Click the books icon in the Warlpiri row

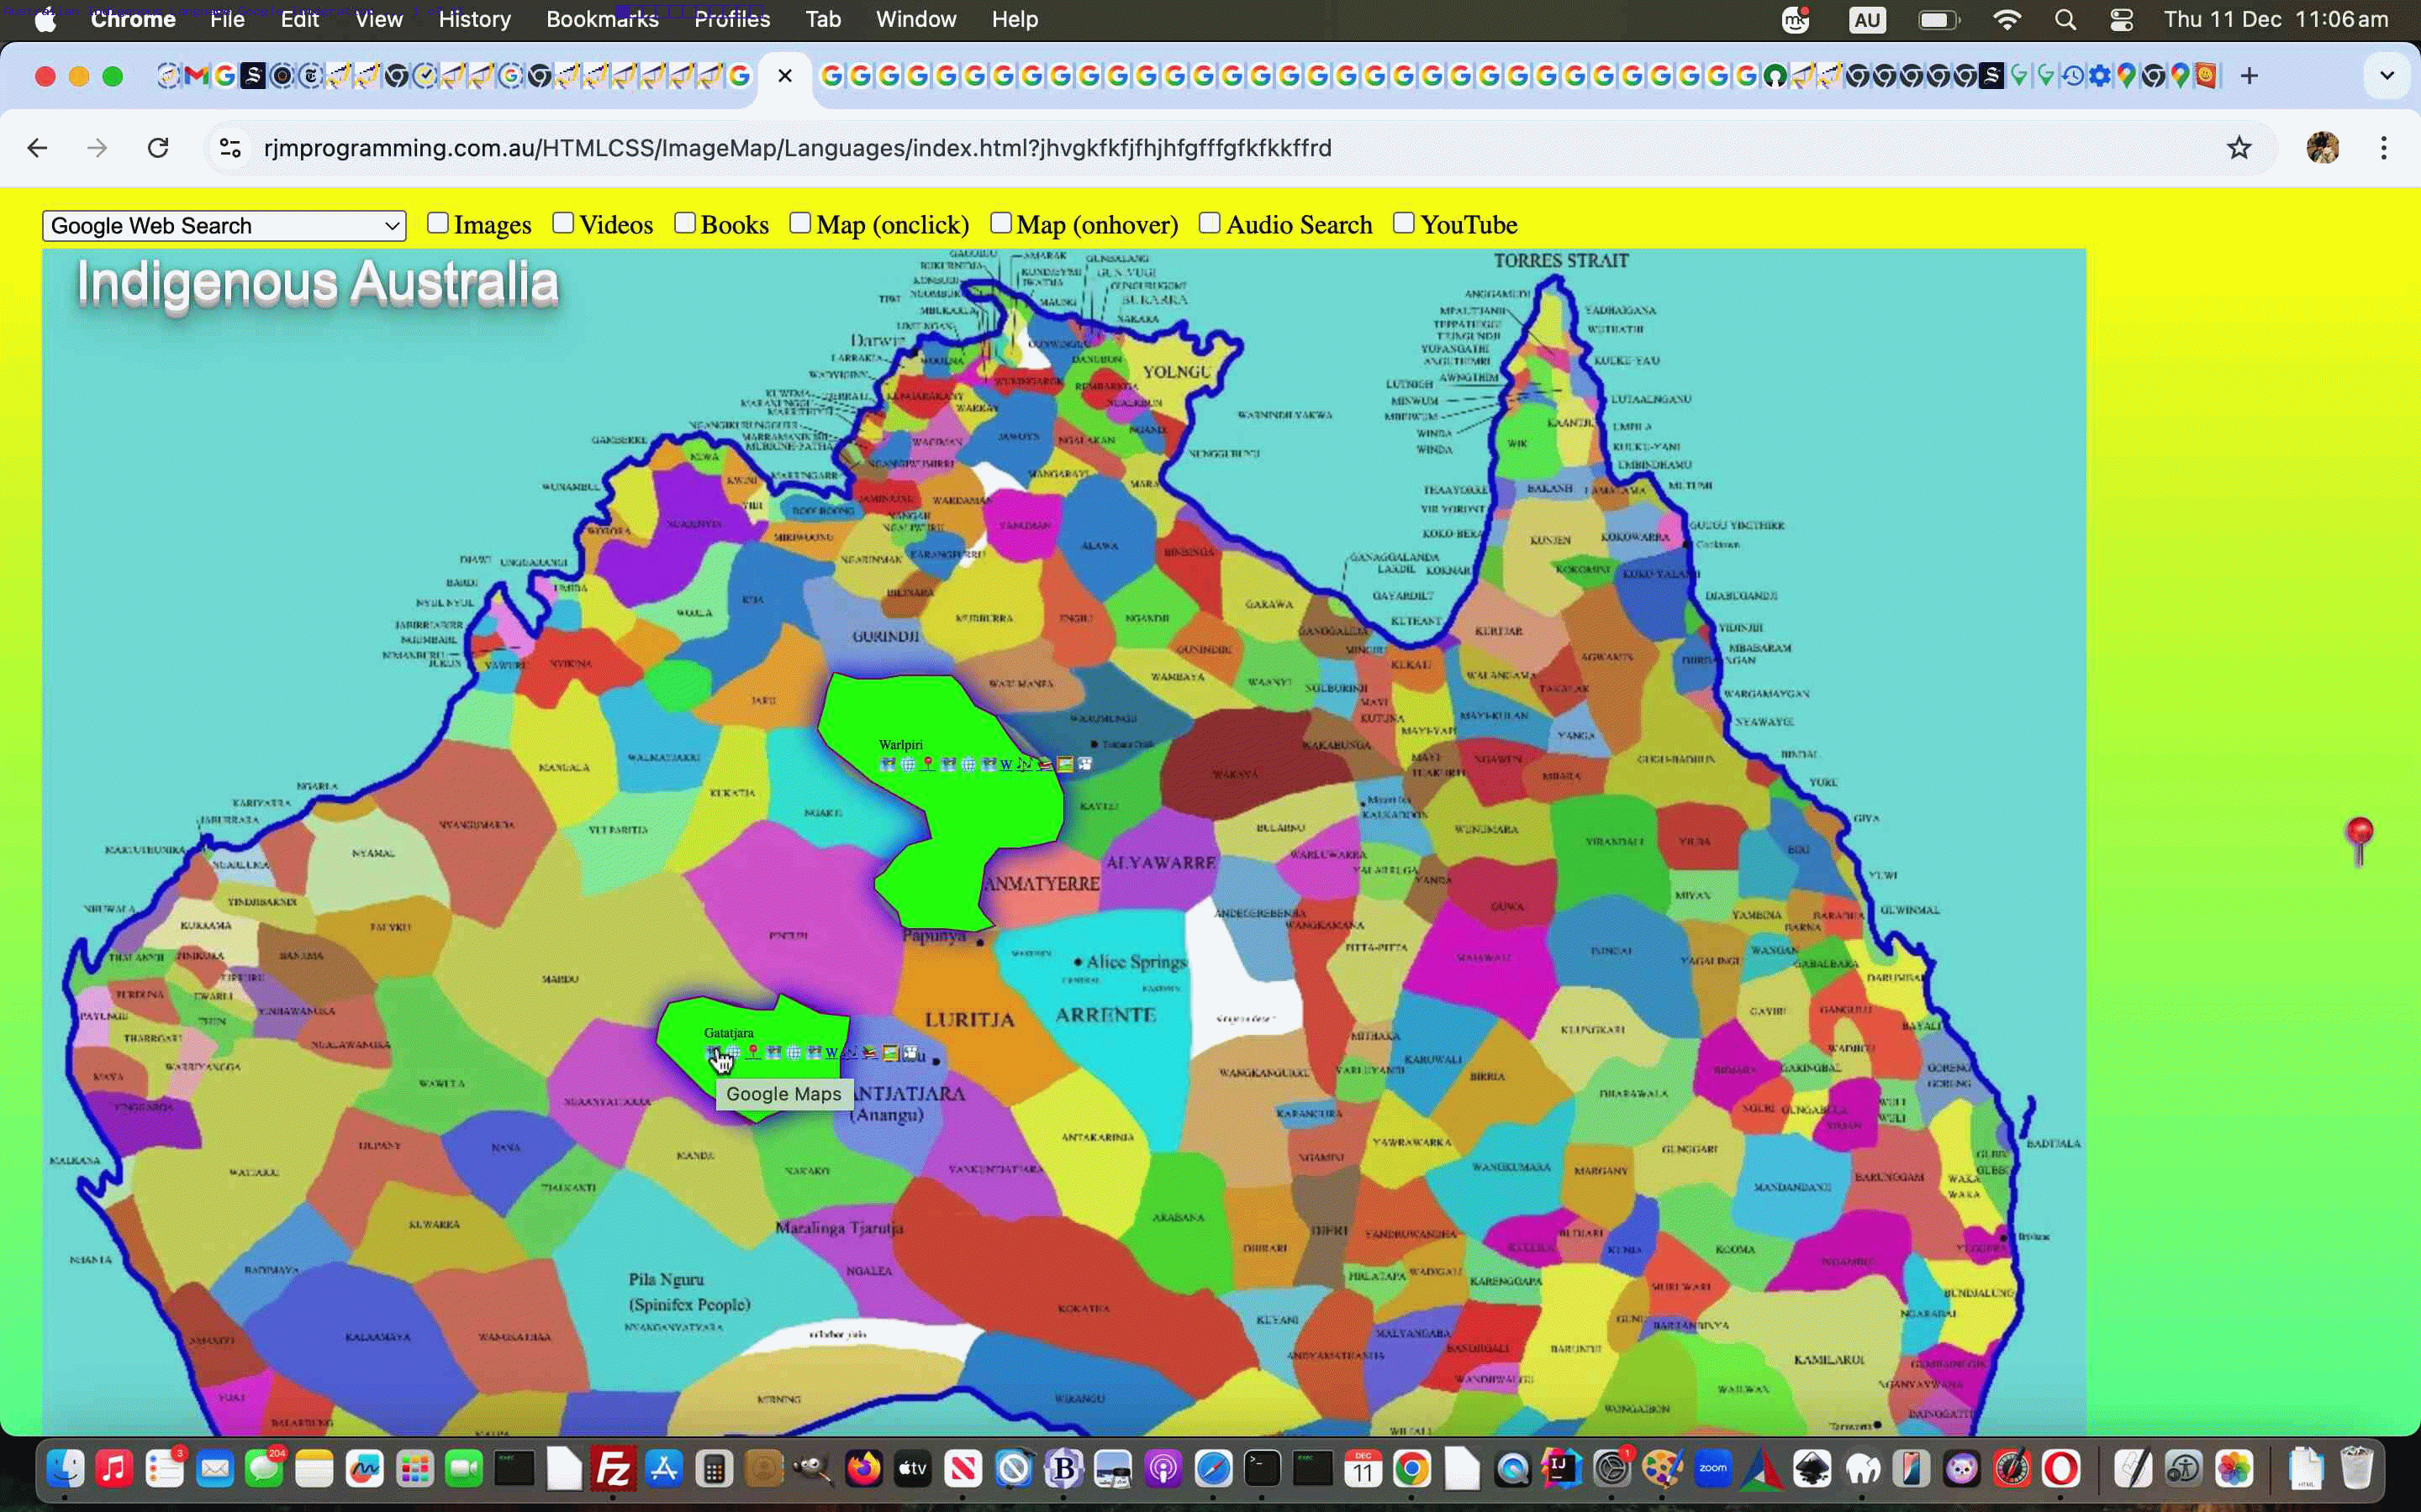point(1047,763)
